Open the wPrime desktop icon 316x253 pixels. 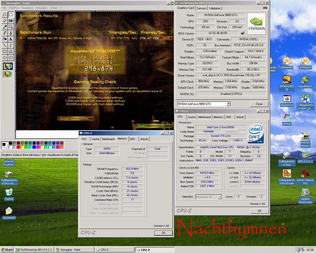pyautogui.click(x=287, y=119)
